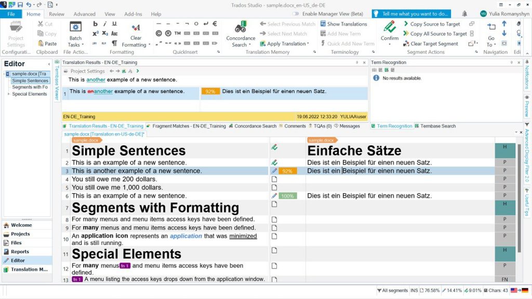Screen dimensions: 532x299
Task: Select Simple Sentences in the editor tree
Action: point(30,80)
